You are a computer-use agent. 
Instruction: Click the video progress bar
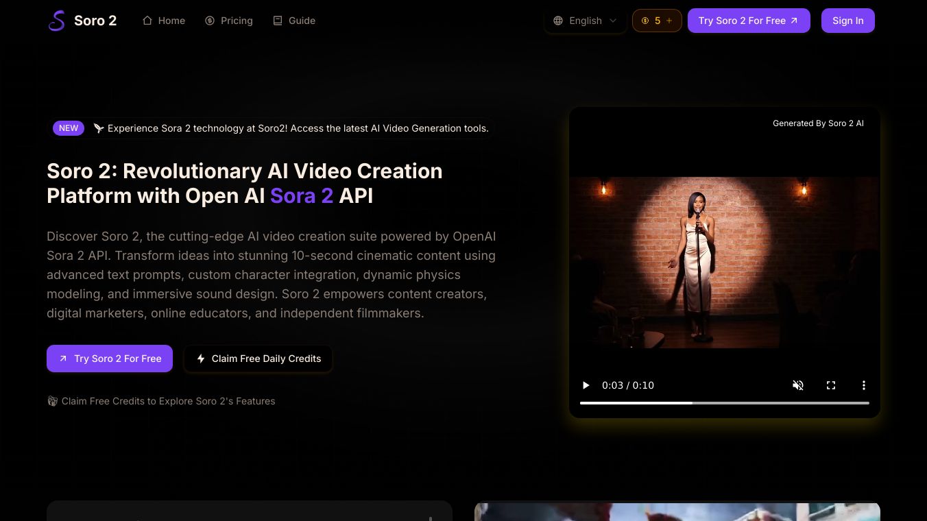coord(725,403)
